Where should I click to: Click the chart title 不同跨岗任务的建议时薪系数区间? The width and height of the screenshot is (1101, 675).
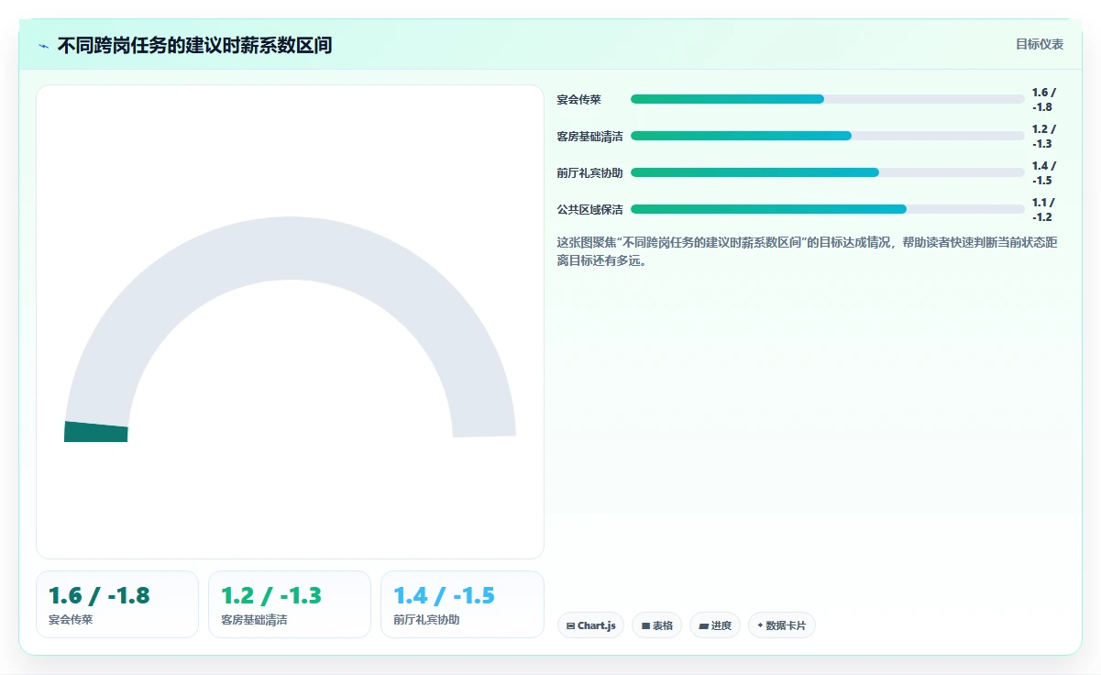pos(194,45)
